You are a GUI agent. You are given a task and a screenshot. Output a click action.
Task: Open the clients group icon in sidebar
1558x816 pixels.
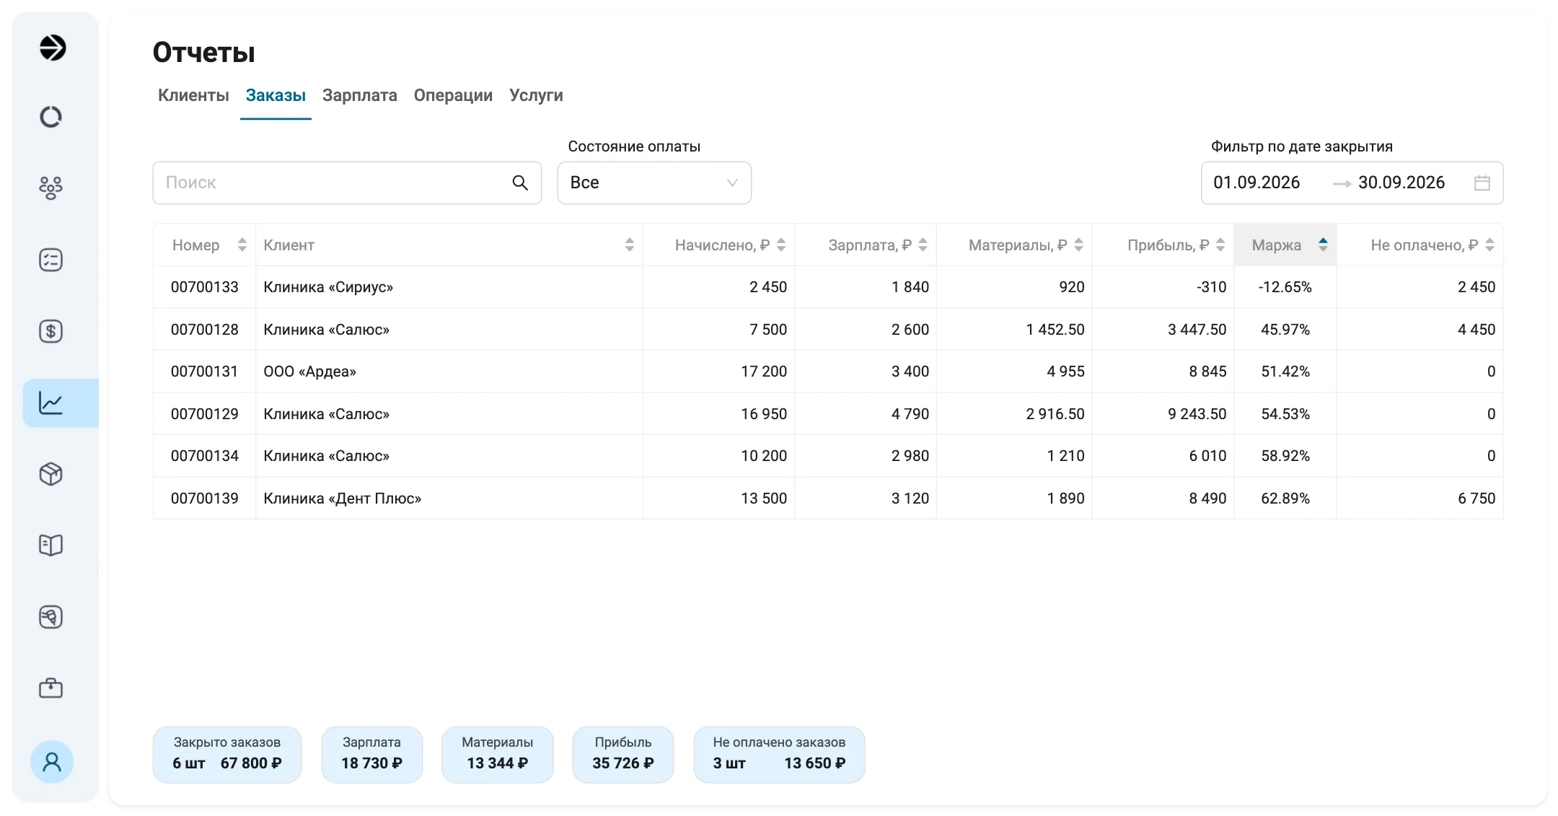click(x=50, y=188)
